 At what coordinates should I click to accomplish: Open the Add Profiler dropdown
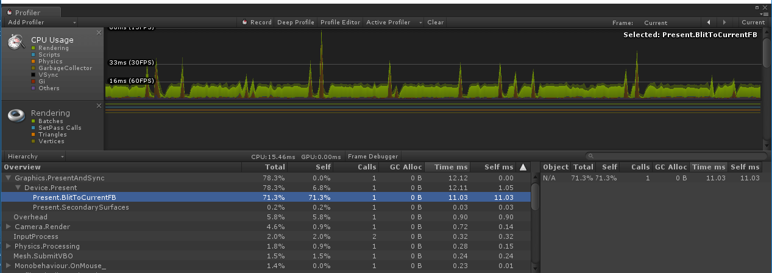pos(41,23)
